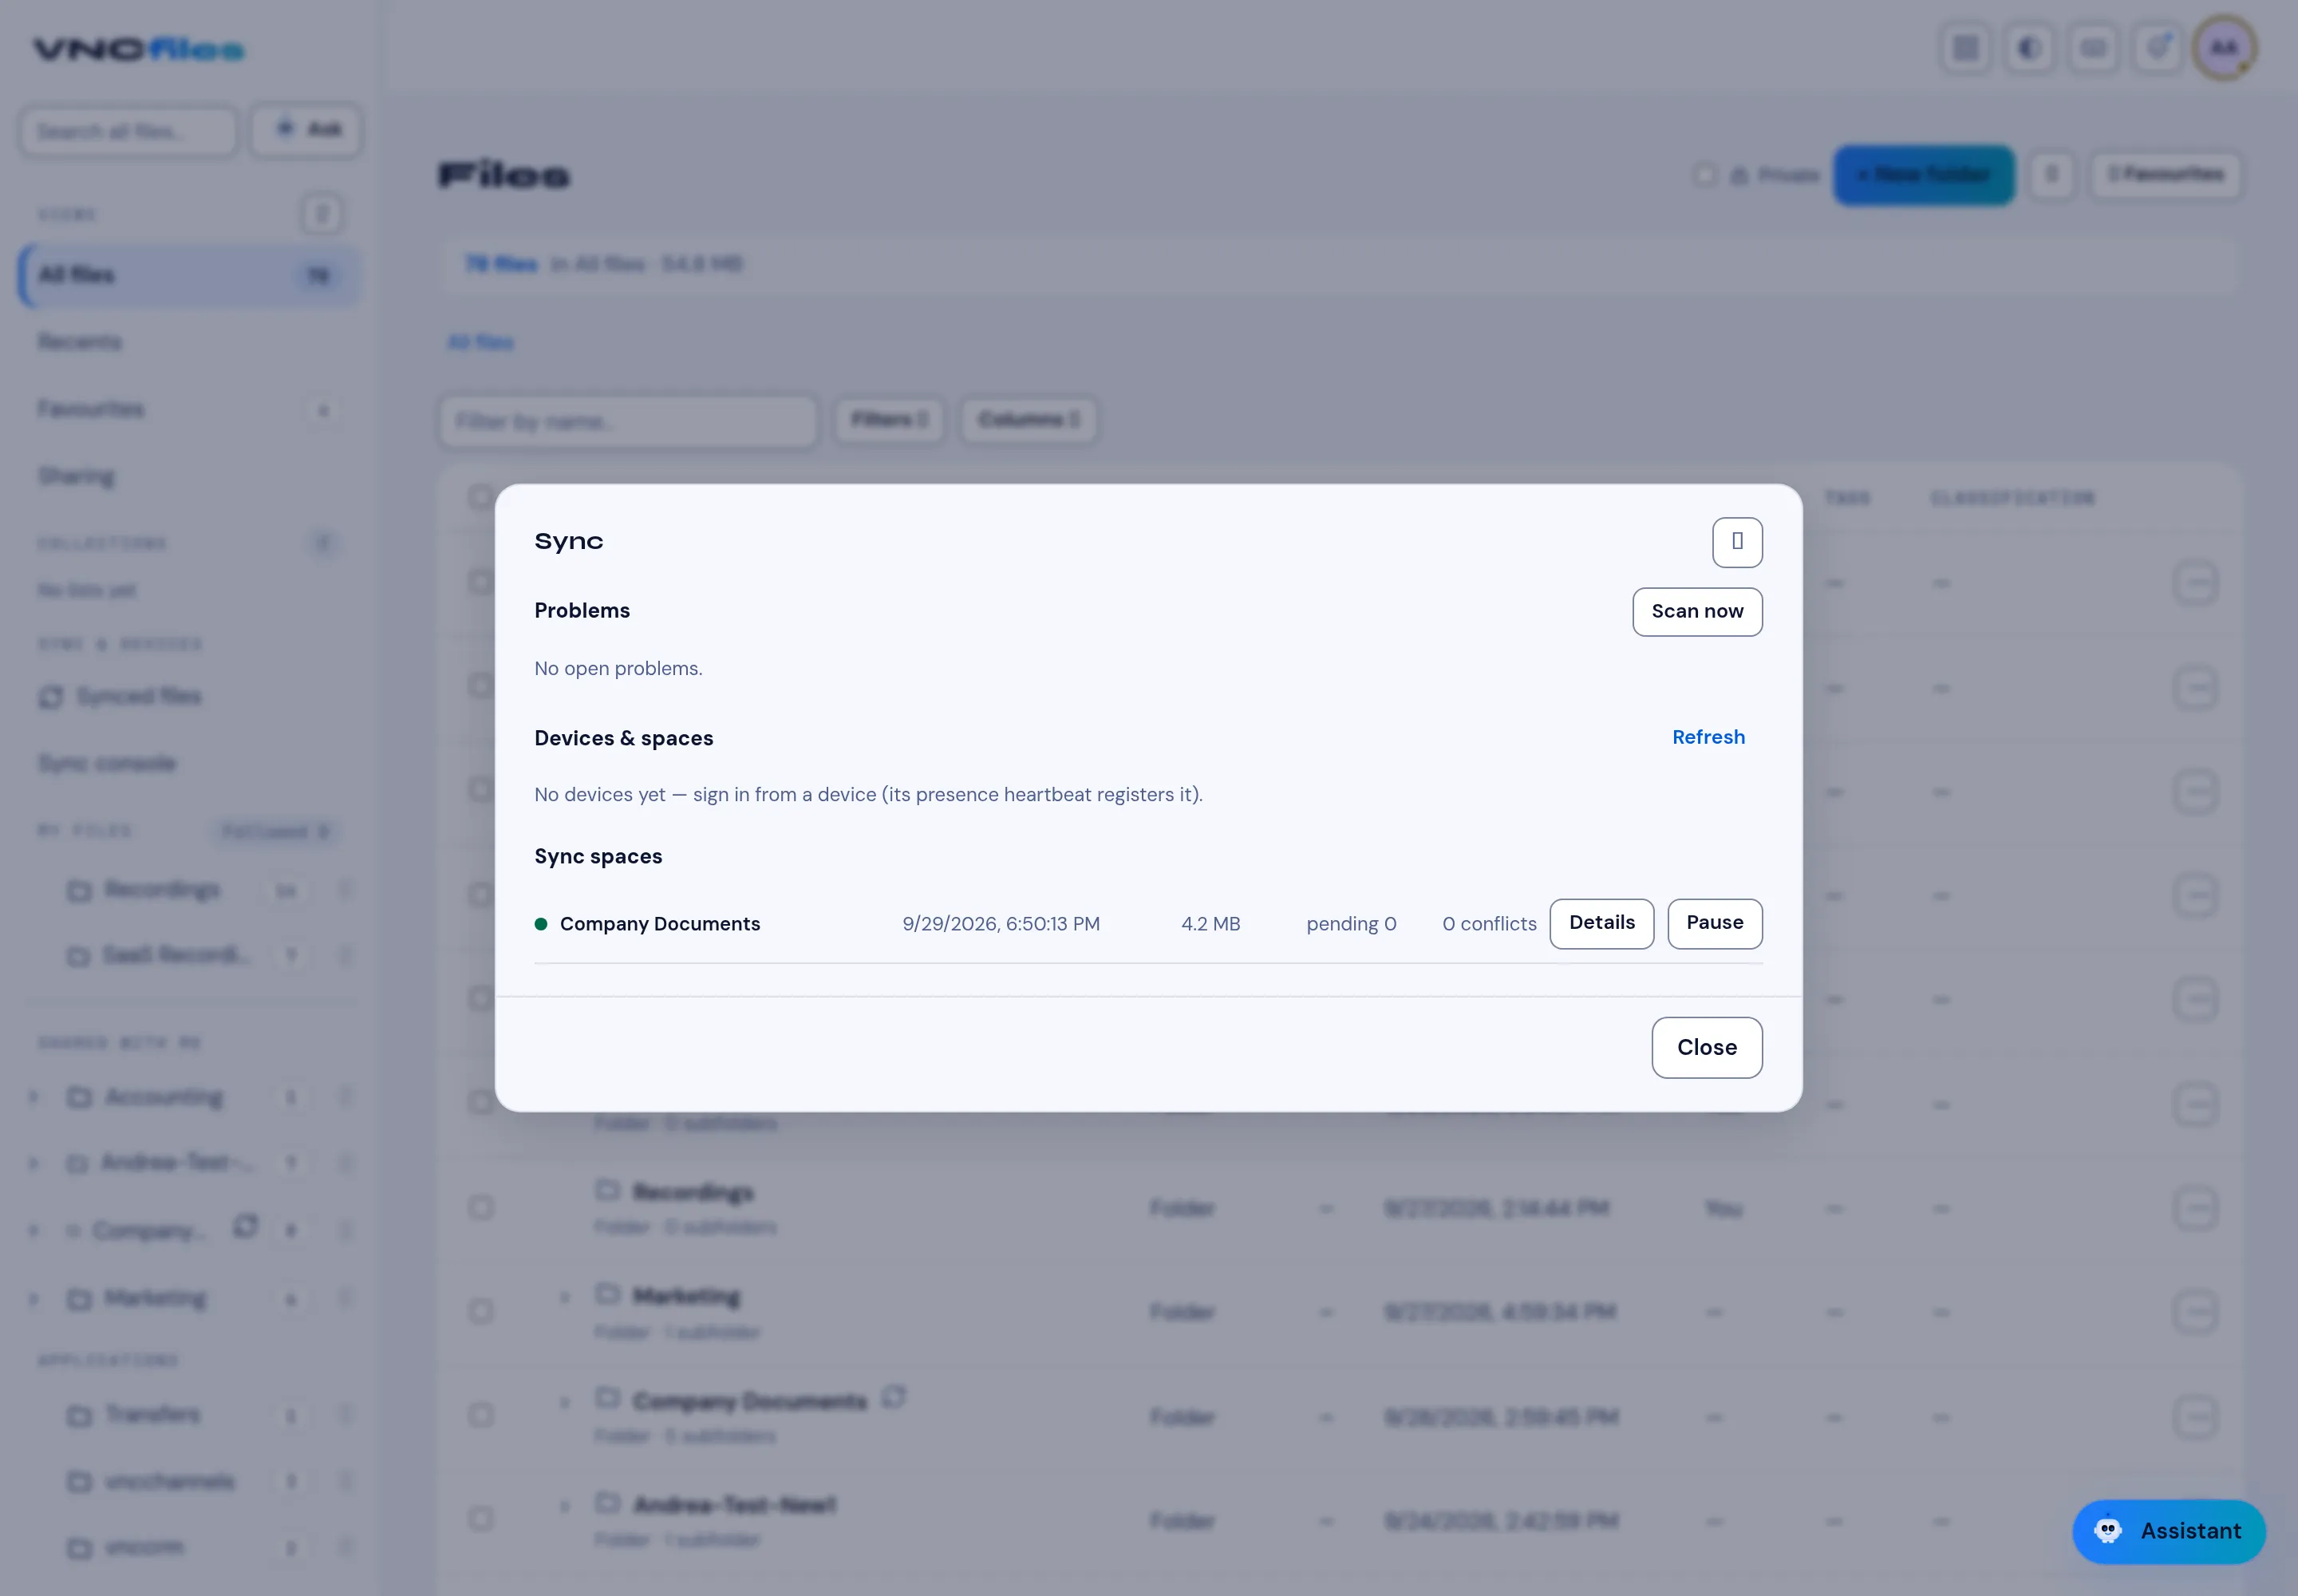Click the Close button in the Sync dialog
Screen dimensions: 2298x1596
pyautogui.click(x=1706, y=1047)
